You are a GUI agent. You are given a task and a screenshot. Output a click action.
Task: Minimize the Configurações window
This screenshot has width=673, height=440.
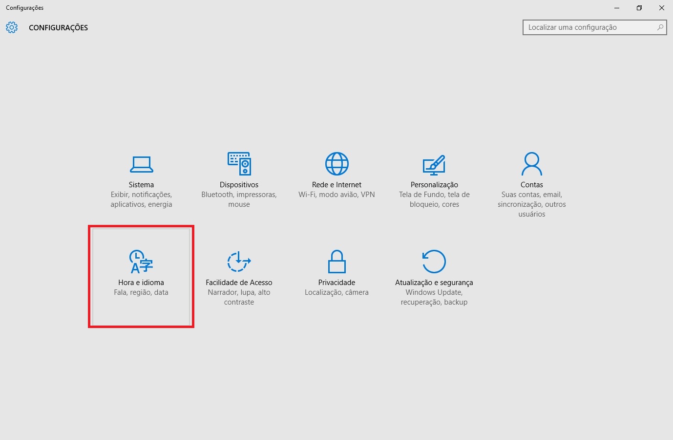(617, 8)
